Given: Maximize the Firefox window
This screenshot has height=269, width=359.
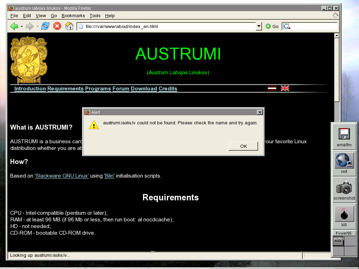Looking at the screenshot, I should click(330, 8).
